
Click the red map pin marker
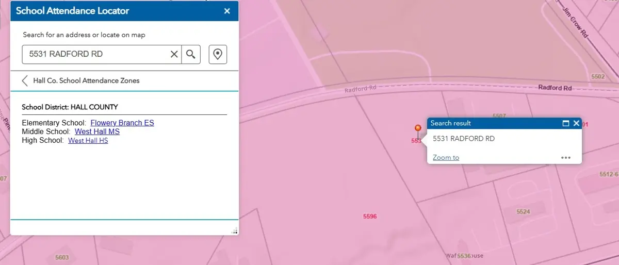tap(418, 128)
